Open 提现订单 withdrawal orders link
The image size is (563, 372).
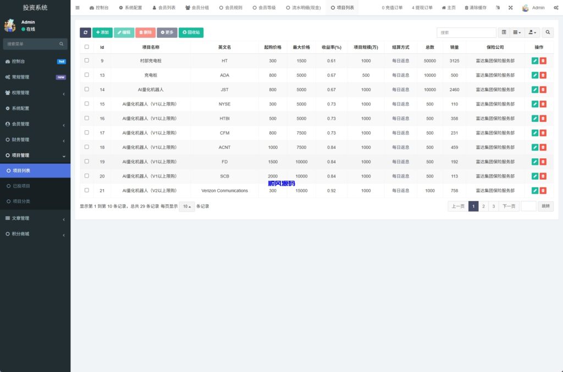click(x=422, y=8)
